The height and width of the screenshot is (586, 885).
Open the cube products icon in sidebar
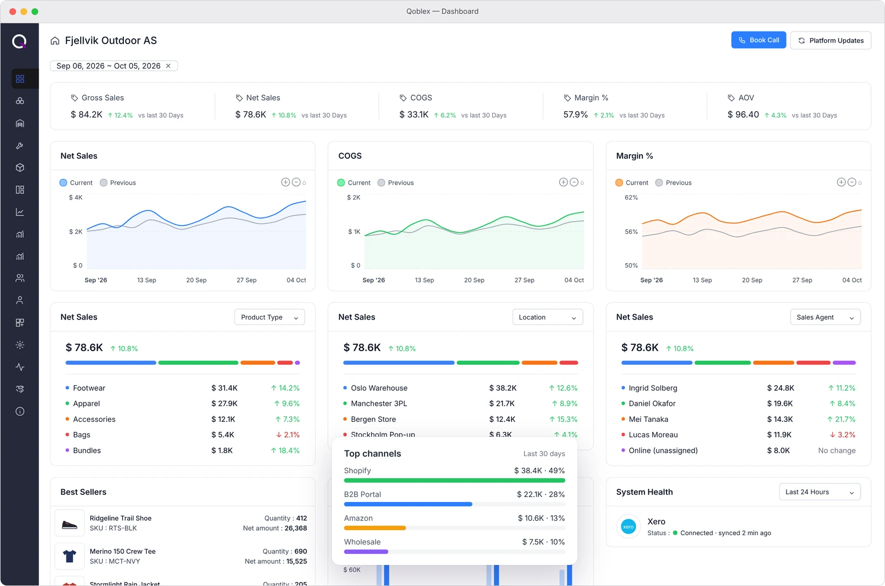[20, 168]
